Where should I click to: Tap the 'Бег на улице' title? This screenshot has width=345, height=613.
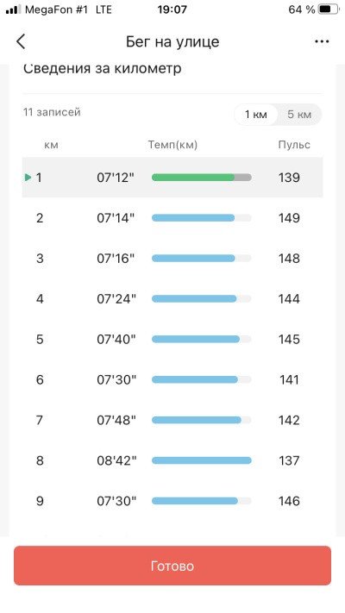click(x=172, y=41)
